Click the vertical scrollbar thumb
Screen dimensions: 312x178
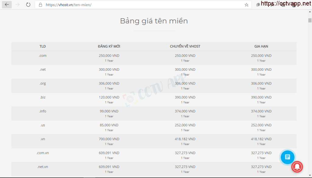310,20
